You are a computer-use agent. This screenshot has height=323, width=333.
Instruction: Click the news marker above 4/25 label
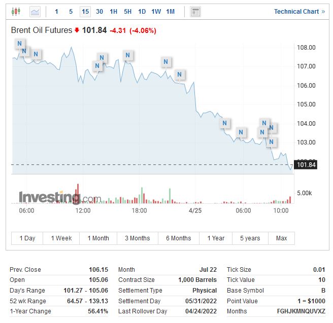point(179,75)
